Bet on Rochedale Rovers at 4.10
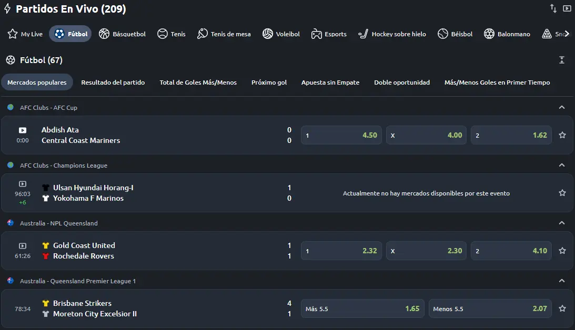 click(x=511, y=251)
